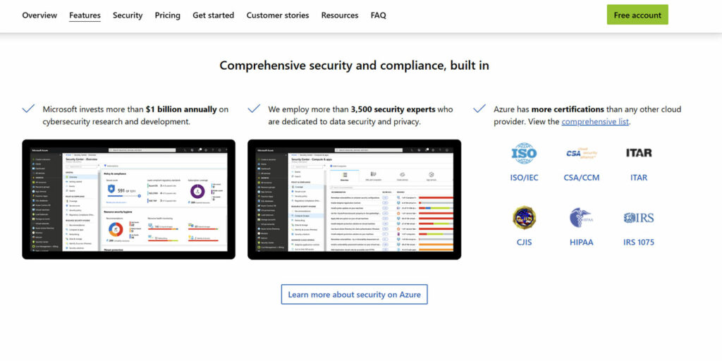Open the CJIS label link
The height and width of the screenshot is (361, 722).
pos(524,243)
